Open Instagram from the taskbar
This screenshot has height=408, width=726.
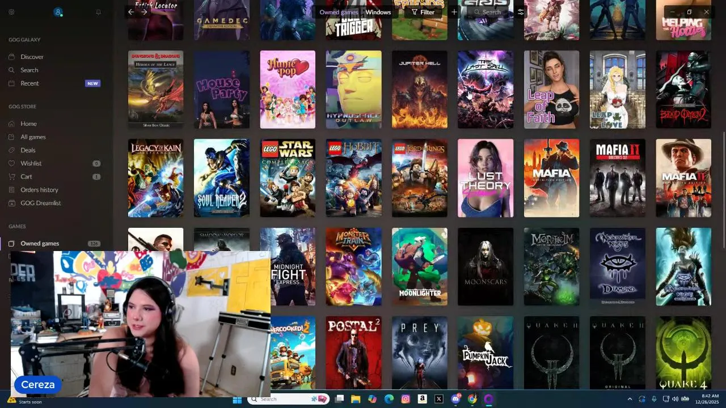coord(406,399)
